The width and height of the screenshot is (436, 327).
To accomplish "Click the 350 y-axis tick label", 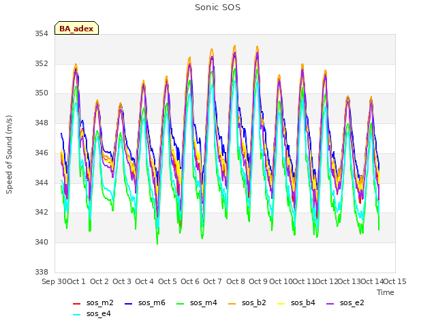I will pyautogui.click(x=42, y=93).
